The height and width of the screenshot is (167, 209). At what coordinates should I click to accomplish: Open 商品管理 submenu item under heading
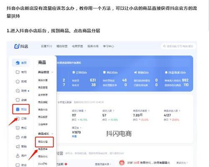click(43, 88)
